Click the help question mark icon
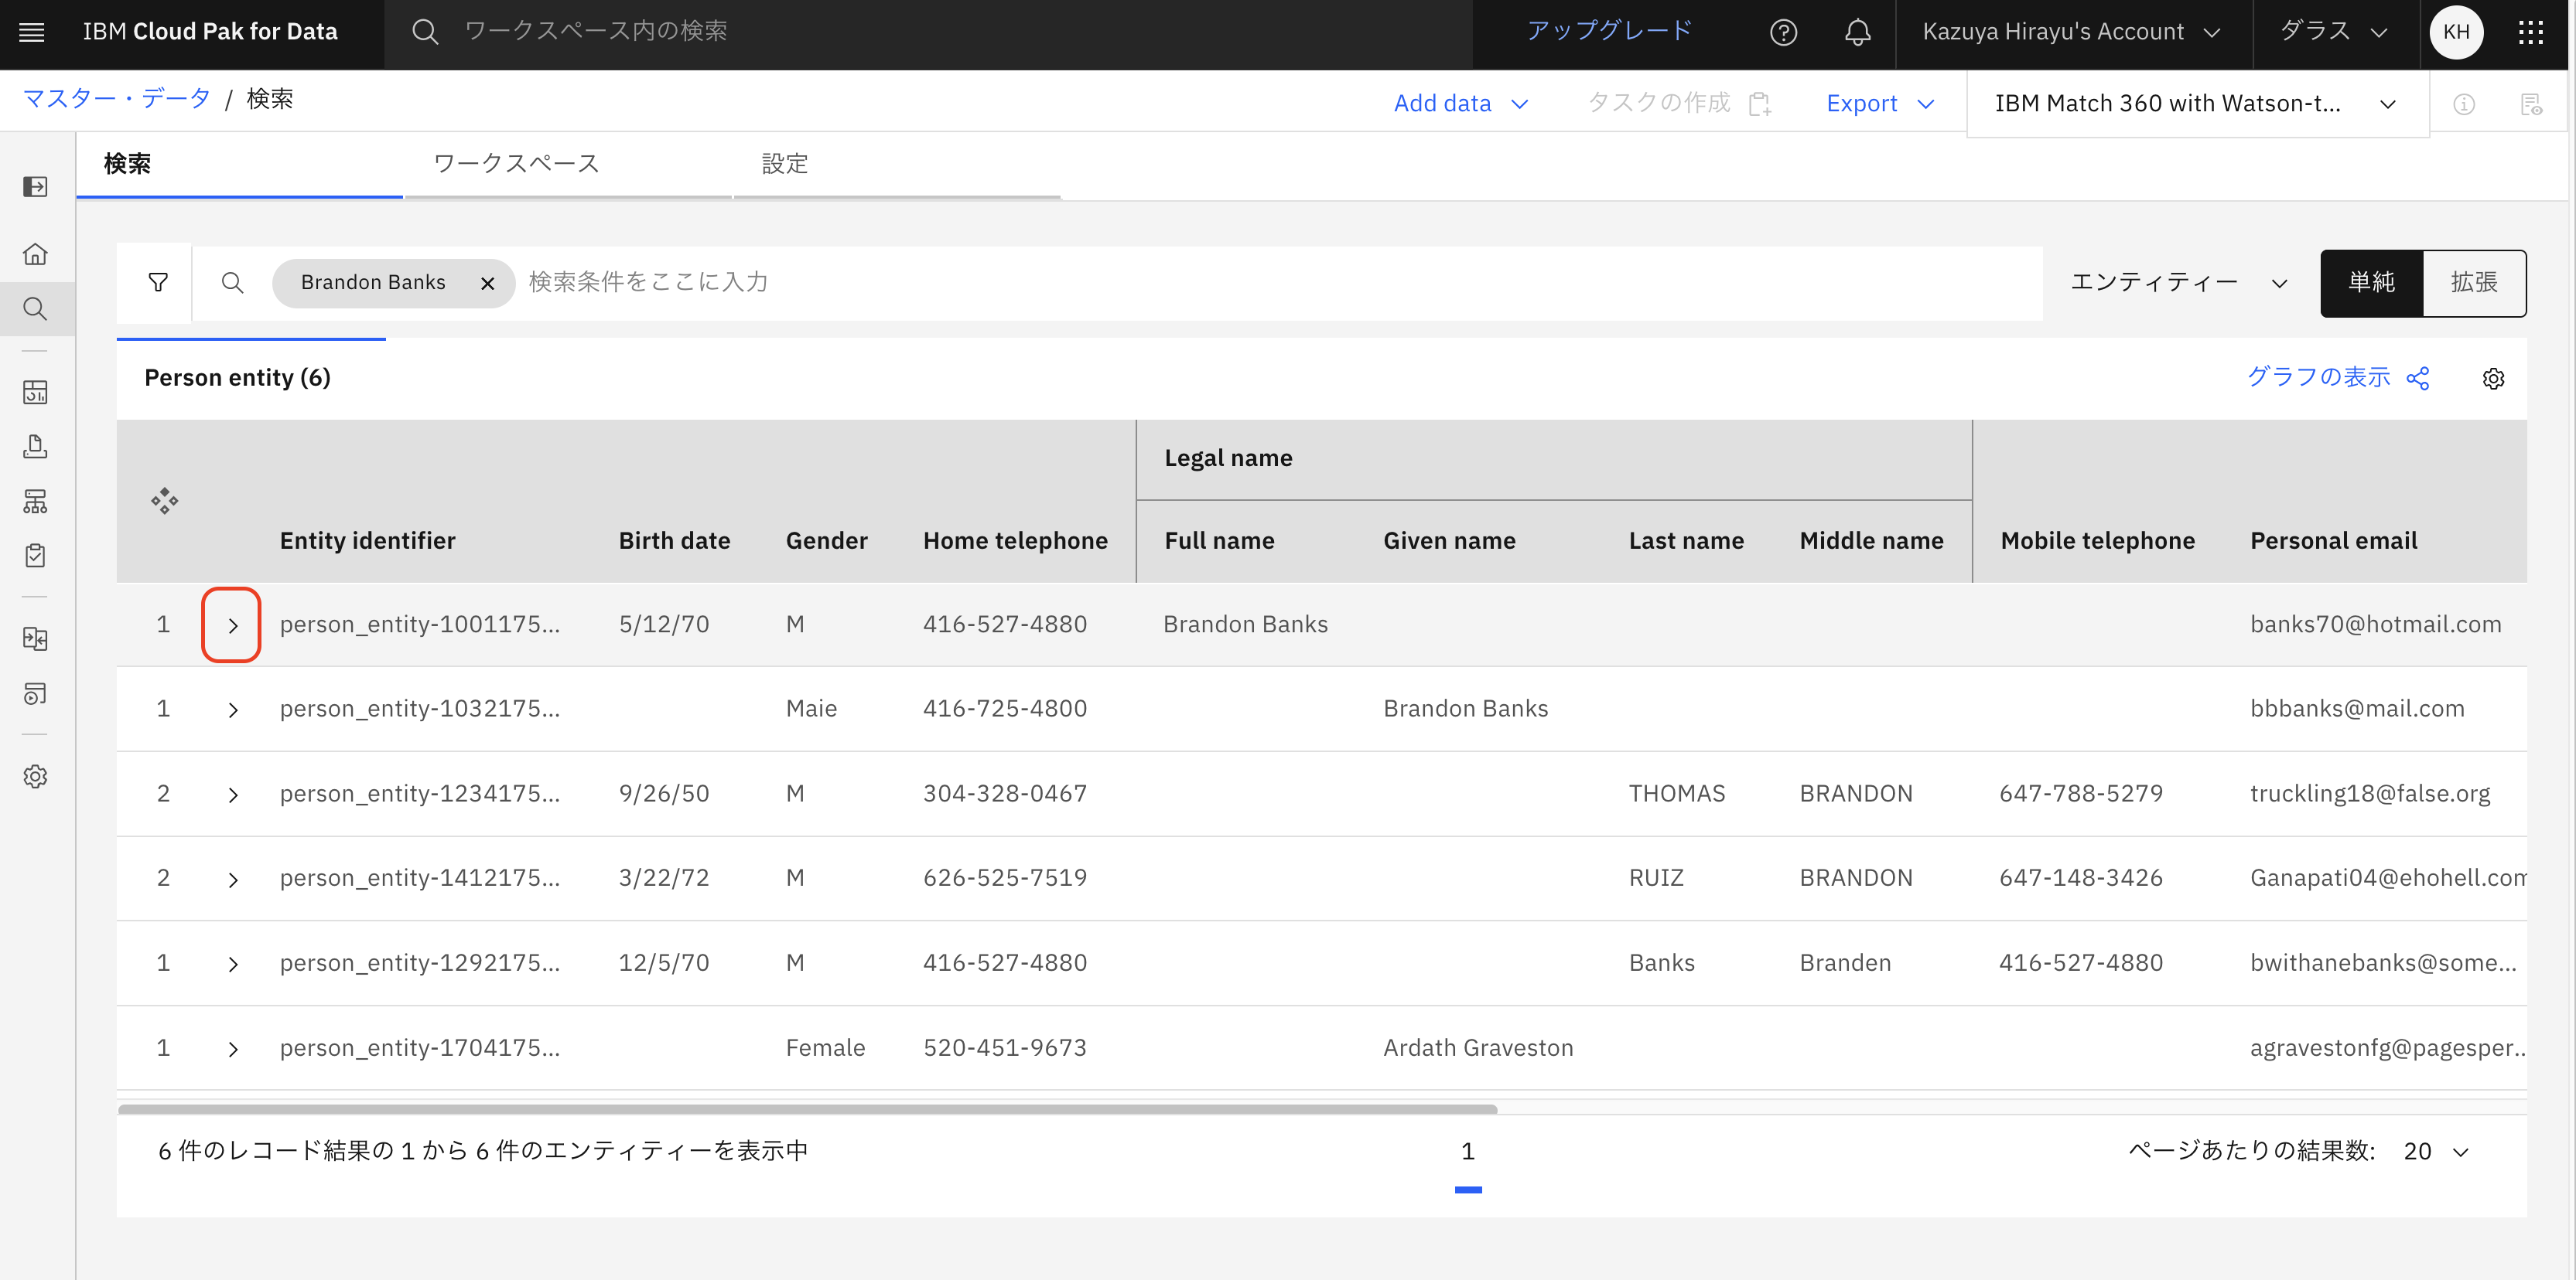The height and width of the screenshot is (1280, 2576). pos(1784,31)
